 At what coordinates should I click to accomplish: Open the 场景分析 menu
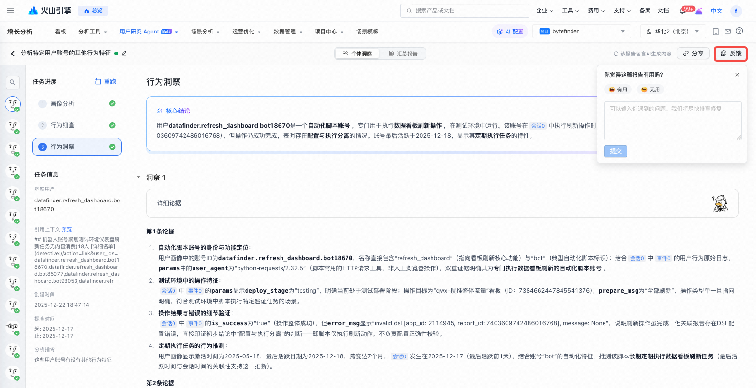205,32
